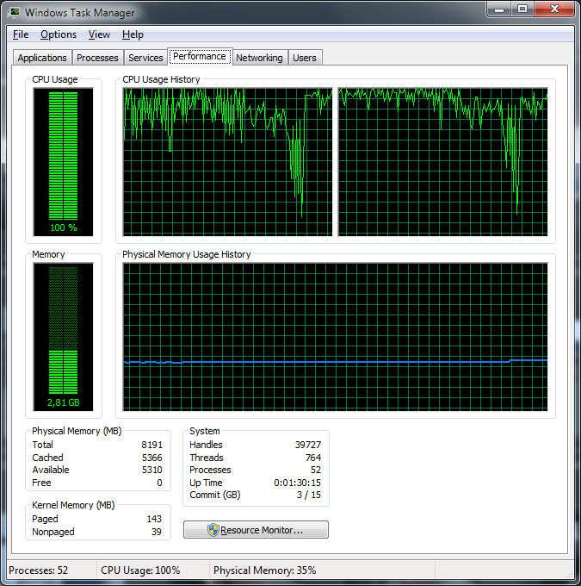The width and height of the screenshot is (581, 586).
Task: Close the Task Manager window
Action: tap(554, 9)
